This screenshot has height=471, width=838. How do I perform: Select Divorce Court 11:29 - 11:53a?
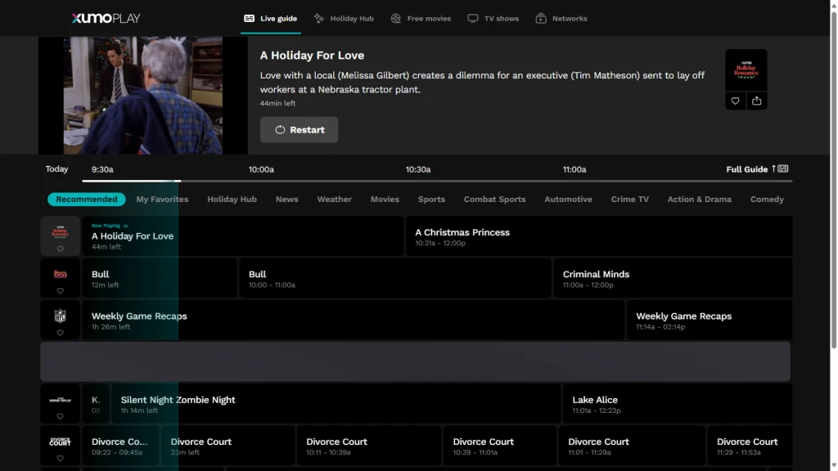[x=750, y=446]
